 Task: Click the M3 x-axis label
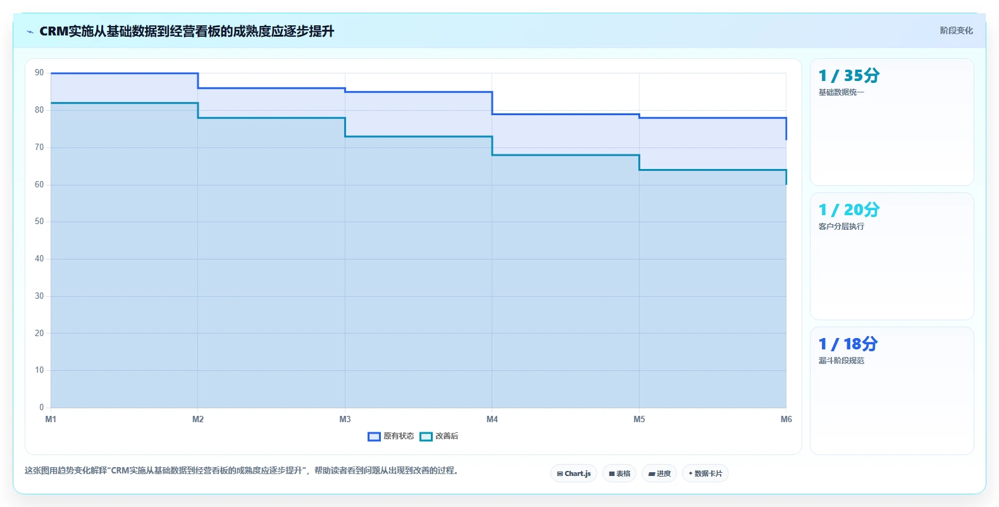coord(345,419)
